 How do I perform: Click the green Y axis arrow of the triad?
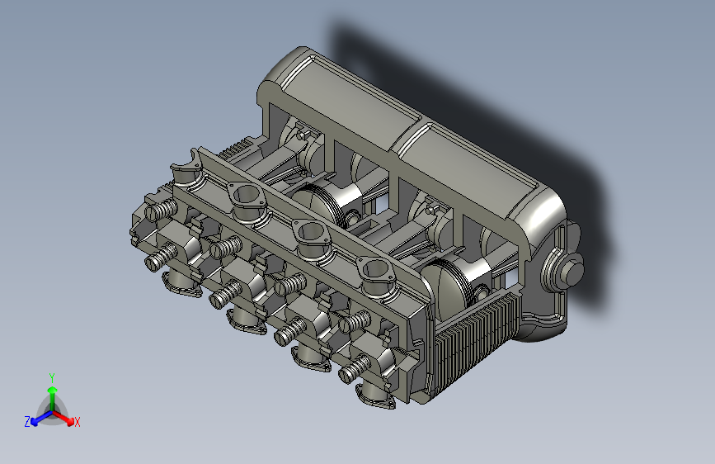pyautogui.click(x=53, y=398)
